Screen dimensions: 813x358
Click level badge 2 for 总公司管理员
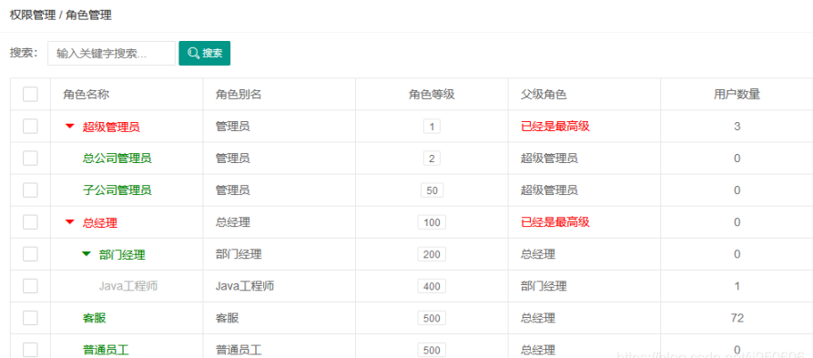(432, 159)
